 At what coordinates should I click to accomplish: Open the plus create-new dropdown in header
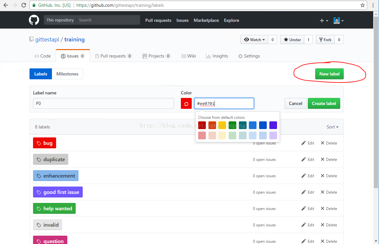pyautogui.click(x=324, y=21)
